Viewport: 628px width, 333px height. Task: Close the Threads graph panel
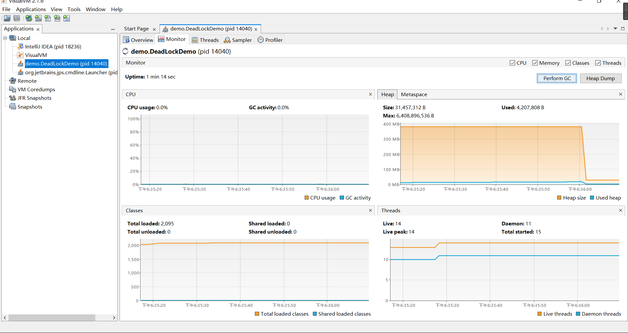point(620,210)
